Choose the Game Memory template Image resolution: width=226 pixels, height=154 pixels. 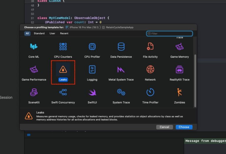180,50
